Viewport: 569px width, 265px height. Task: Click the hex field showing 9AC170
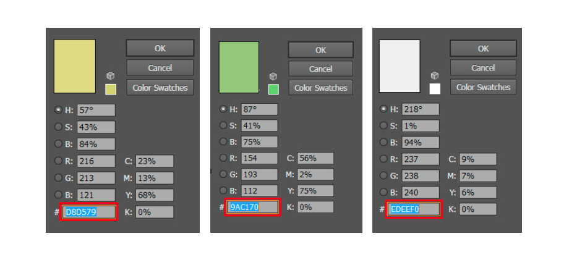pos(253,208)
